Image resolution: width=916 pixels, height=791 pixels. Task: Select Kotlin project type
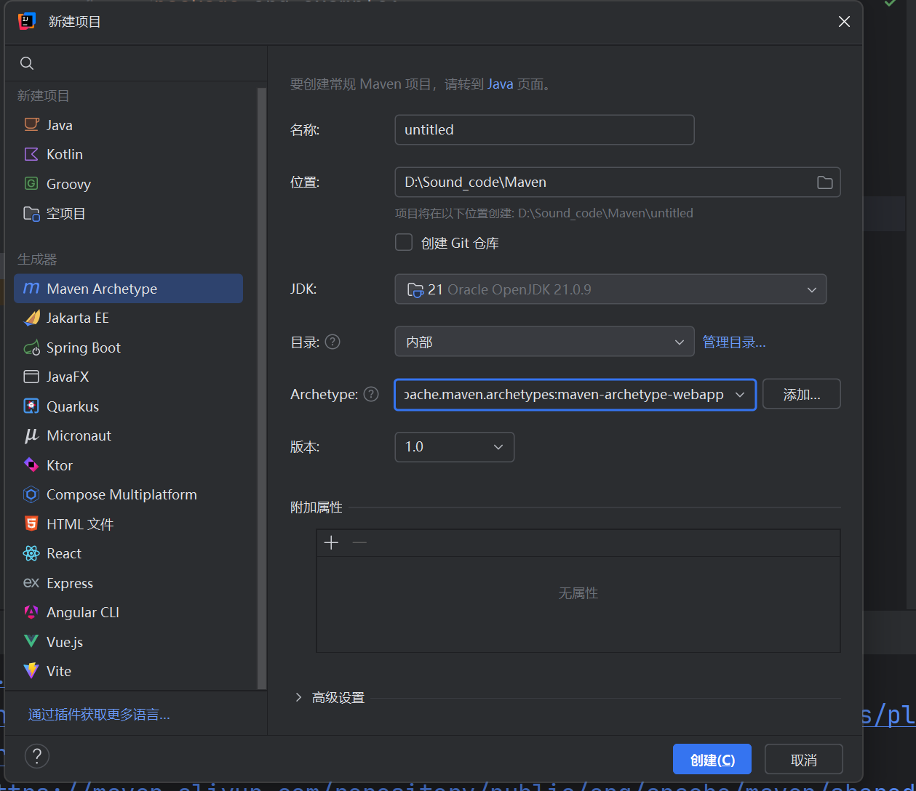(x=128, y=154)
